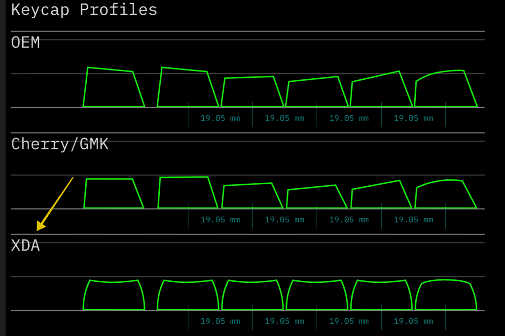
Task: Click first "19.05 mm" label in XDA row
Action: pos(220,321)
